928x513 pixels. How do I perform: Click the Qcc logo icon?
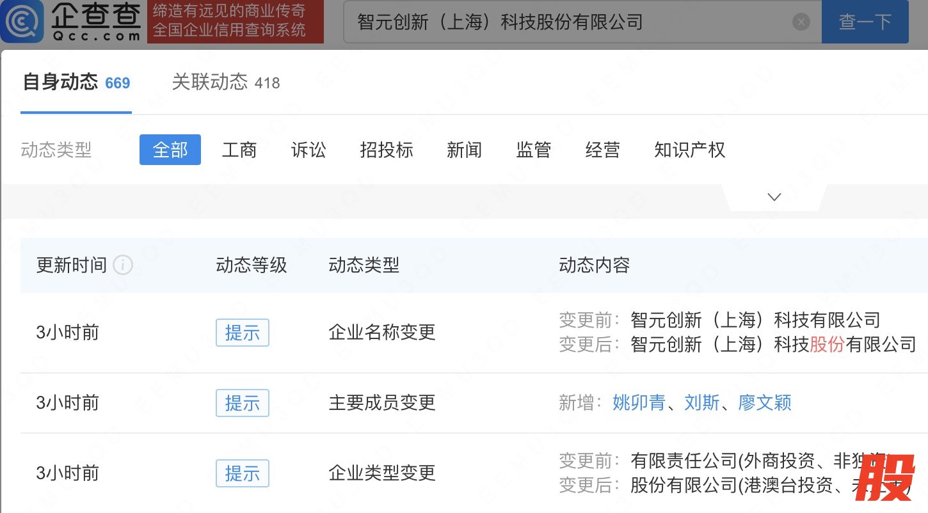22,20
